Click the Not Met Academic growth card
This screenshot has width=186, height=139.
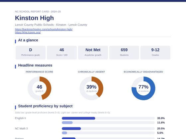[93, 53]
